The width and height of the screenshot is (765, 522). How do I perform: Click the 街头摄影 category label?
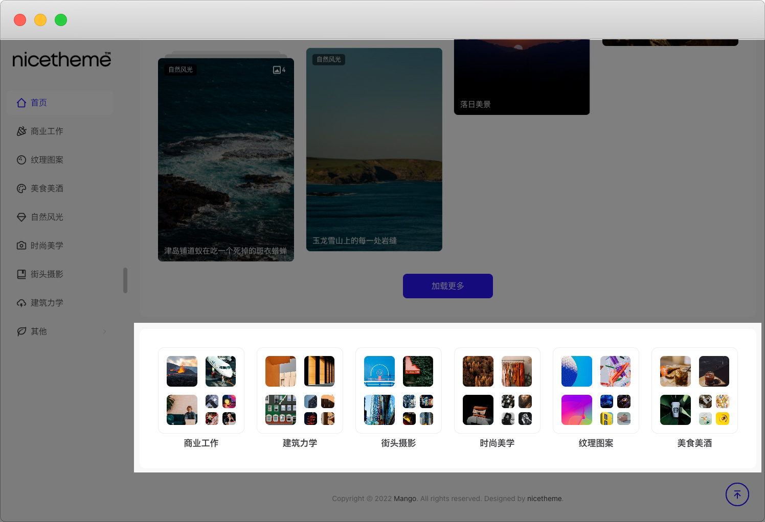[x=398, y=443]
